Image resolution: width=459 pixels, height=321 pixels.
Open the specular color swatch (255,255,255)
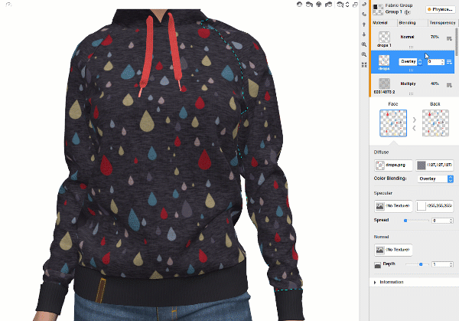tap(435, 206)
